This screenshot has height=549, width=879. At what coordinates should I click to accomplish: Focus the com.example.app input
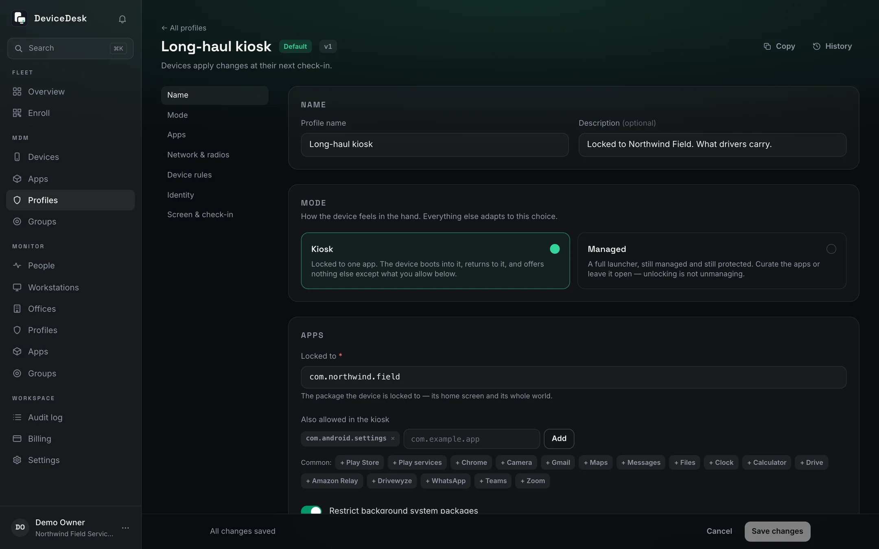(x=472, y=439)
